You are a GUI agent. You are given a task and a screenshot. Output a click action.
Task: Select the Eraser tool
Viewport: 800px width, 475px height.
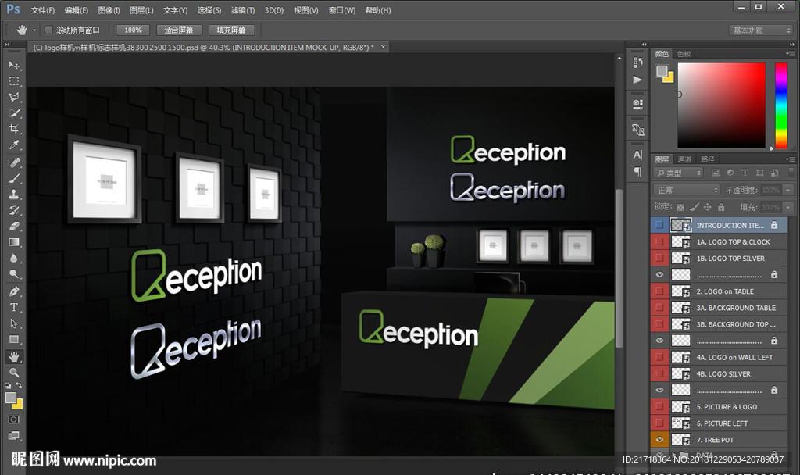pyautogui.click(x=14, y=226)
